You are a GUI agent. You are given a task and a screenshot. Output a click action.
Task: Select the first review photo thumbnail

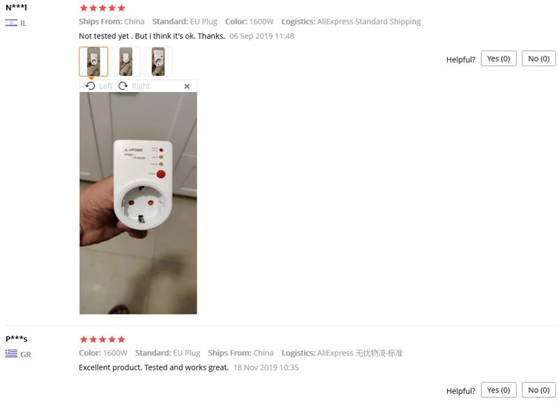(93, 61)
